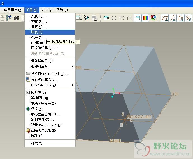The width and height of the screenshot is (193, 159).
Task: Expand the 组件设置(A) submenu
Action: pos(50,66)
